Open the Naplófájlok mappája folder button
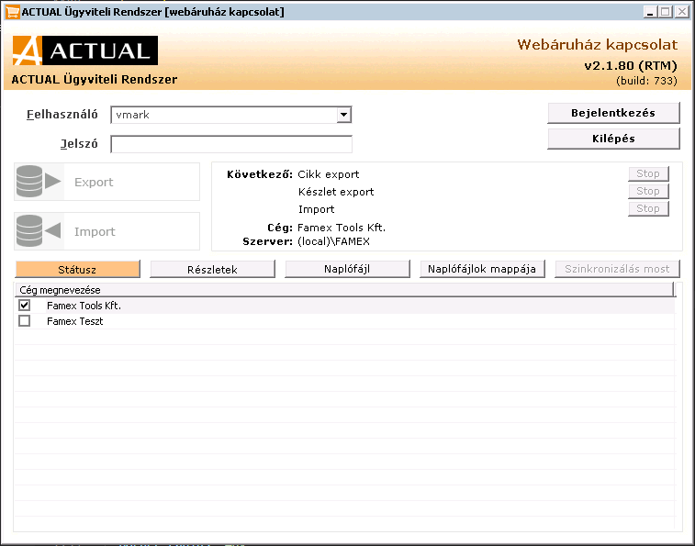Viewport: 695px width, 546px height. [483, 269]
